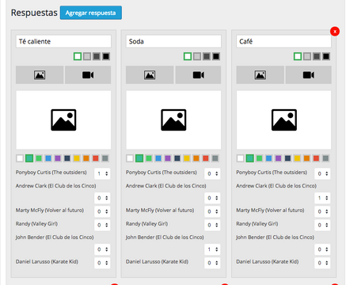Pick light green background color for Soda

(x=149, y=158)
